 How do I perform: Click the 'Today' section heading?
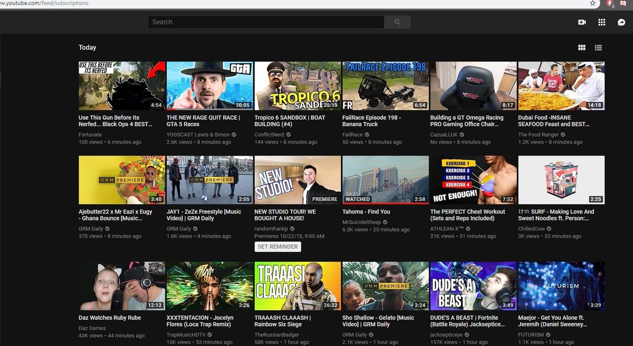pyautogui.click(x=88, y=47)
